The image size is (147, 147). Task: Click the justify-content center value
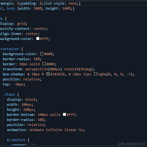point(40,29)
